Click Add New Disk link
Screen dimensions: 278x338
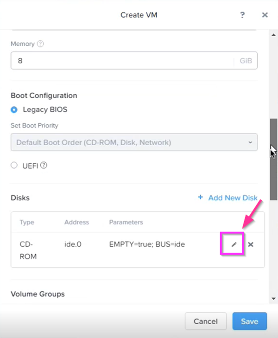tap(233, 198)
